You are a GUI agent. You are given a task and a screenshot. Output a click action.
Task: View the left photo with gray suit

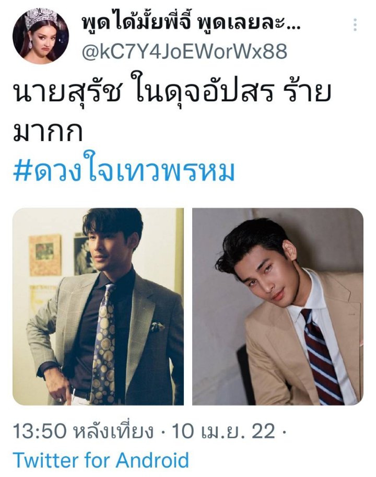click(x=98, y=307)
